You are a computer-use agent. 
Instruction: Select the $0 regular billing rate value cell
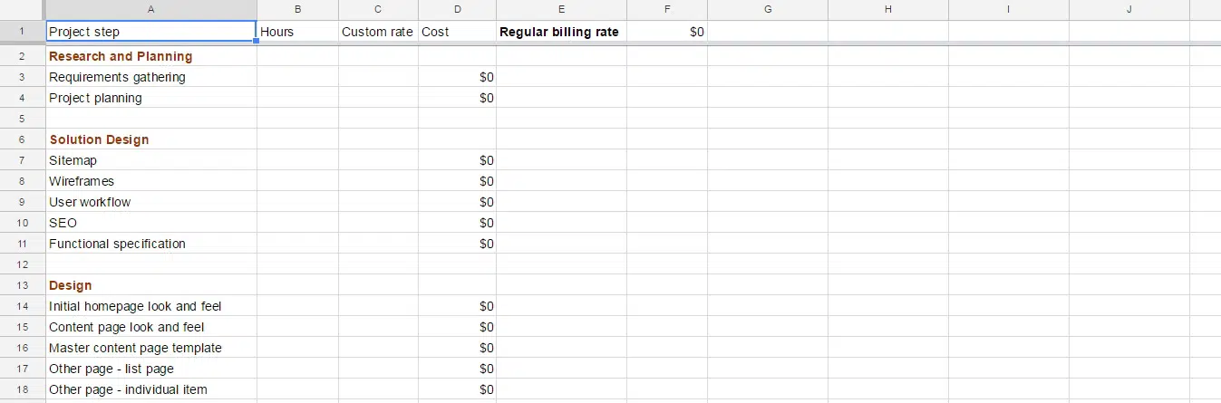(667, 32)
